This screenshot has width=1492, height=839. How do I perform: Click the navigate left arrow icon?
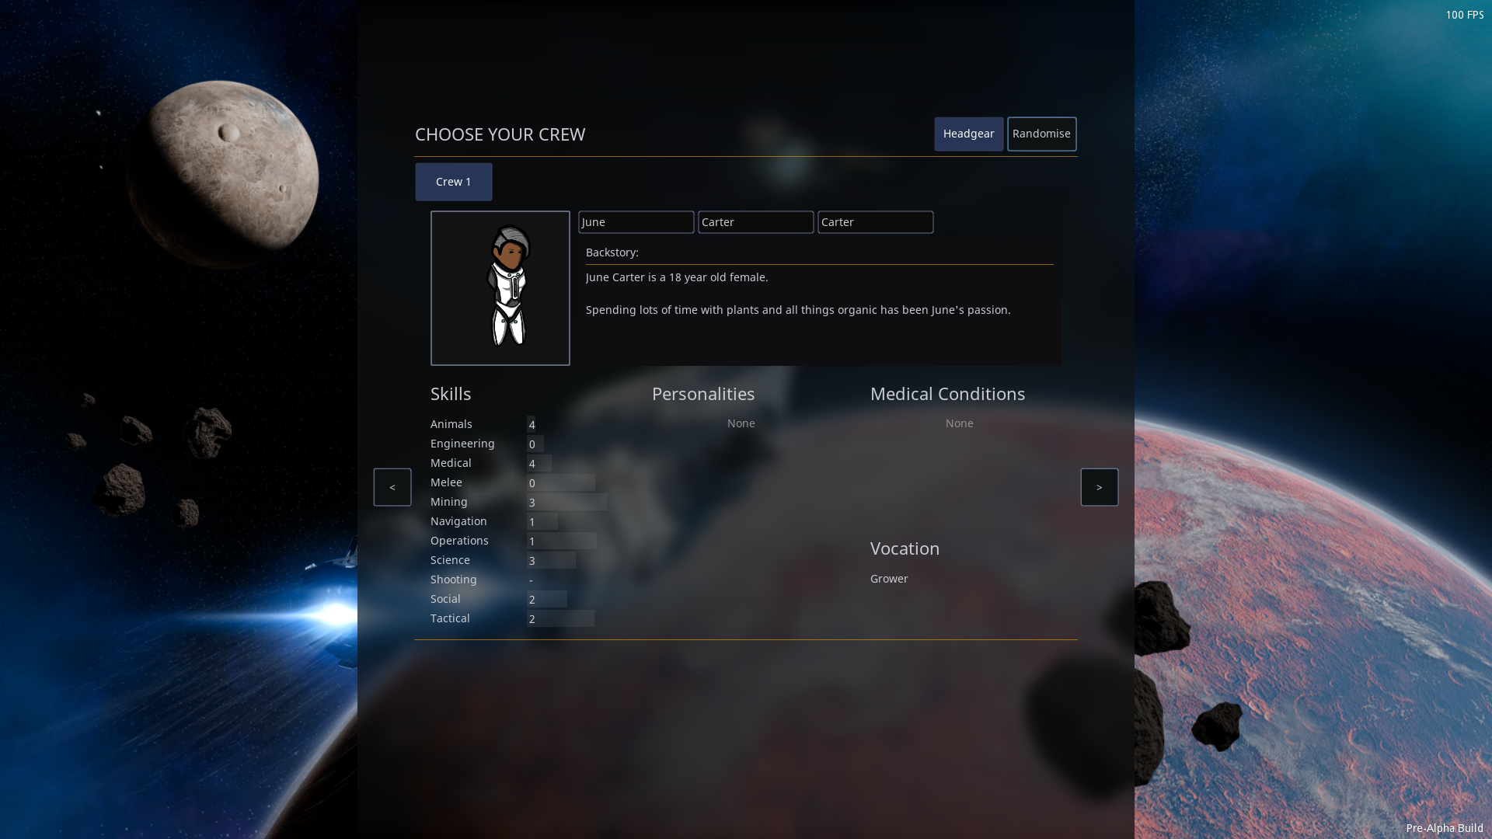(x=392, y=488)
